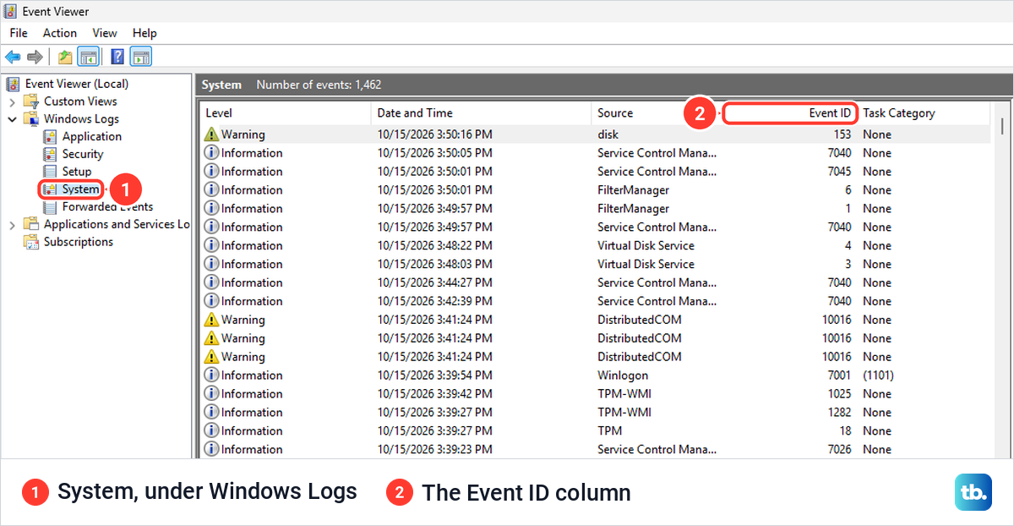Screen dimensions: 1014x526
Task: Expand the Applications and Services Logs node
Action: (x=12, y=225)
